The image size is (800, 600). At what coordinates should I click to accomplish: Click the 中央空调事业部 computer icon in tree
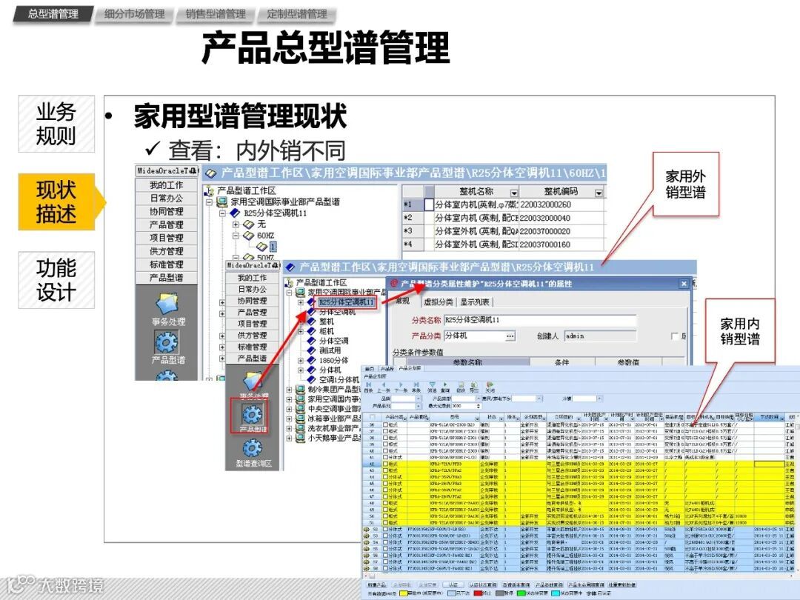tap(301, 409)
